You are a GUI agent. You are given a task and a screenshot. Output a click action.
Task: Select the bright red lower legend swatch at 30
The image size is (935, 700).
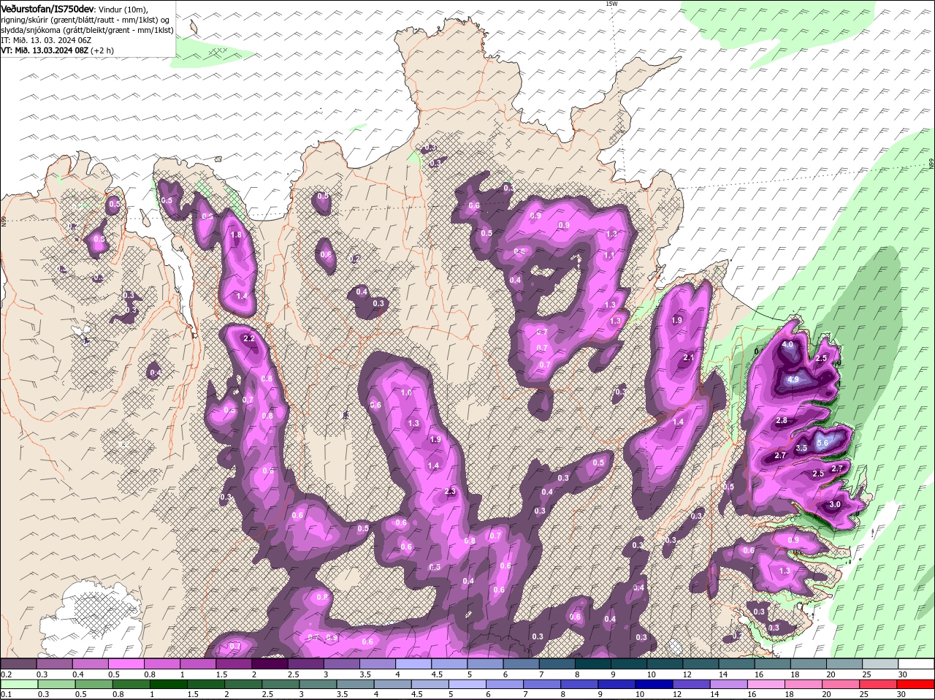point(916,685)
